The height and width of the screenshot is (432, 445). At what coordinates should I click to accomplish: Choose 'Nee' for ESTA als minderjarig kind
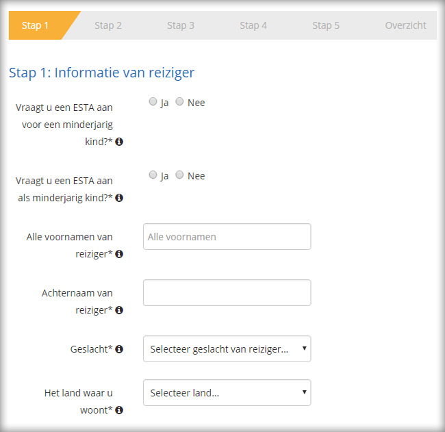click(x=180, y=175)
